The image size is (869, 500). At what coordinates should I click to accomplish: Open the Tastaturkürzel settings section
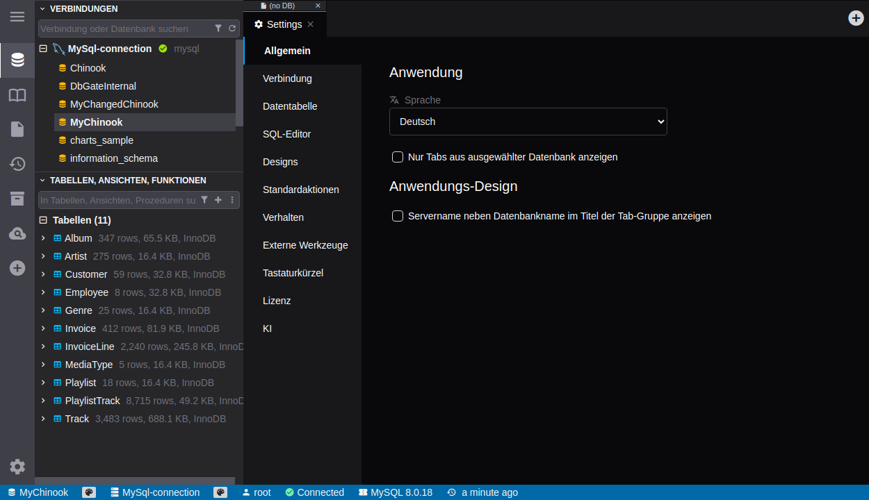click(293, 273)
